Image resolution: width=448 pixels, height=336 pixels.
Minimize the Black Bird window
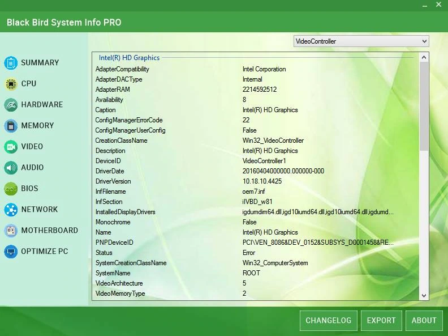click(425, 5)
